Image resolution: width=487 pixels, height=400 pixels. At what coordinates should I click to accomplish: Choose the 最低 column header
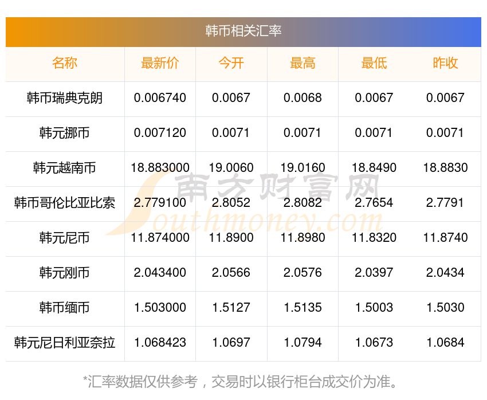point(374,64)
